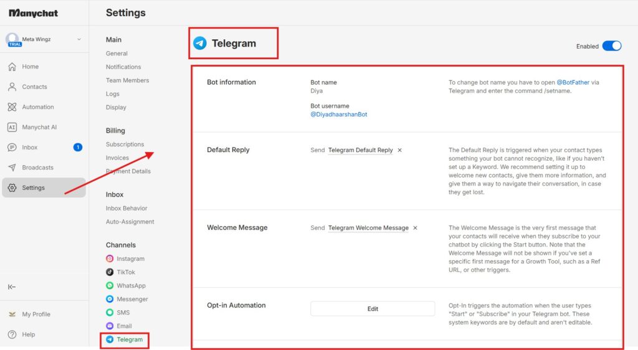Open the @DiyadhaarshanBot username link
This screenshot has width=638, height=350.
338,114
